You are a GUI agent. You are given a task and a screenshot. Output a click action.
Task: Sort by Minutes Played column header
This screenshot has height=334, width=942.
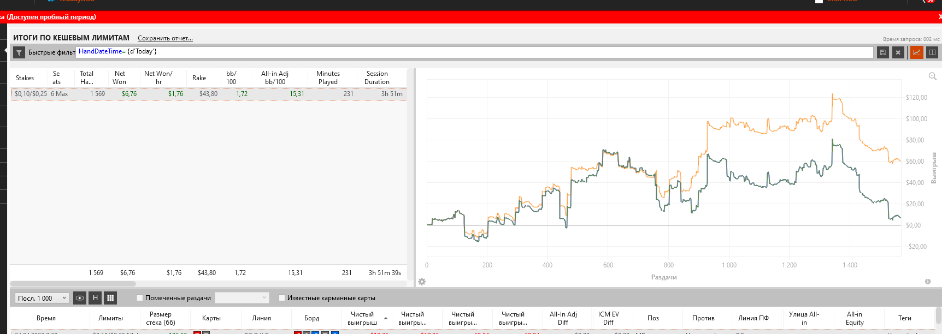(328, 77)
